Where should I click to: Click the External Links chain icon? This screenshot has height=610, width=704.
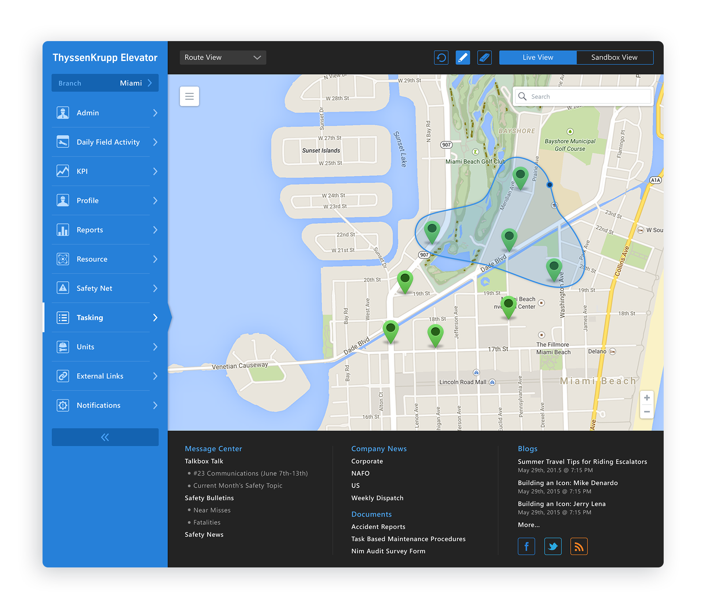[63, 376]
